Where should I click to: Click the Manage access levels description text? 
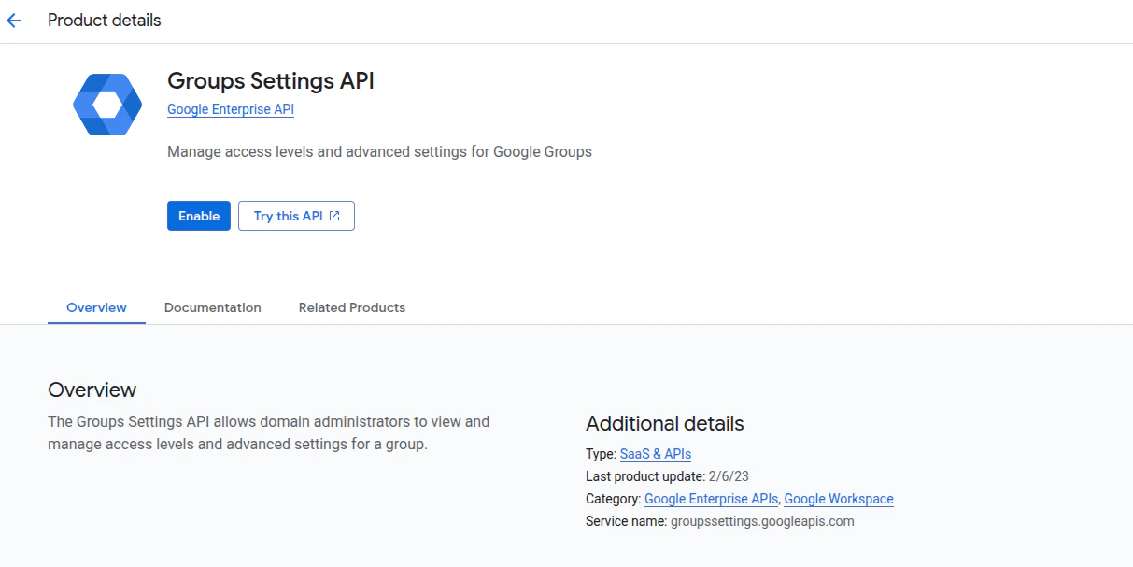(379, 151)
